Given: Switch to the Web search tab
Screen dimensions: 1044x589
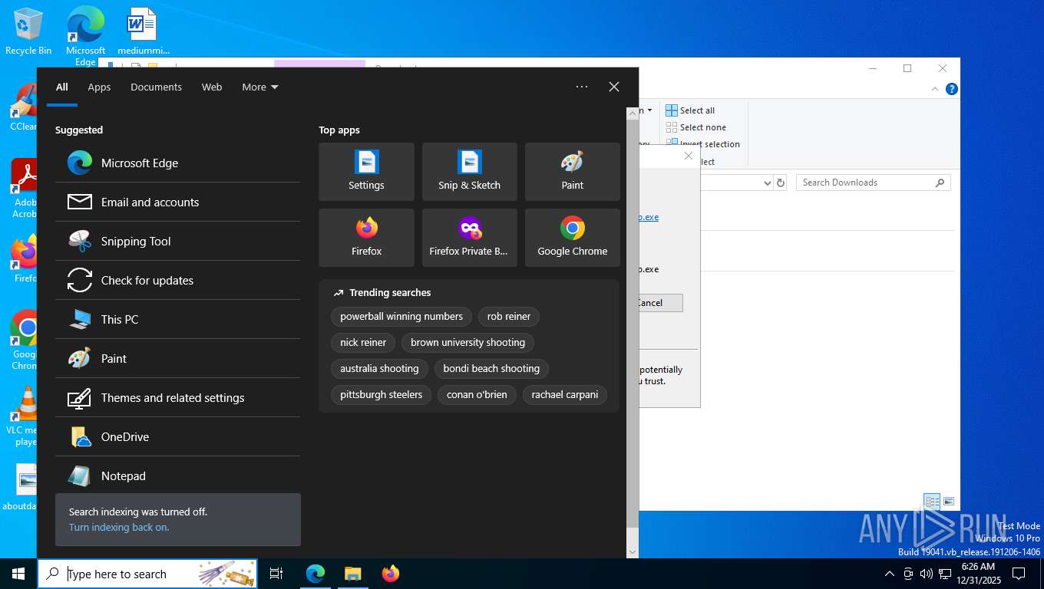Looking at the screenshot, I should [212, 87].
